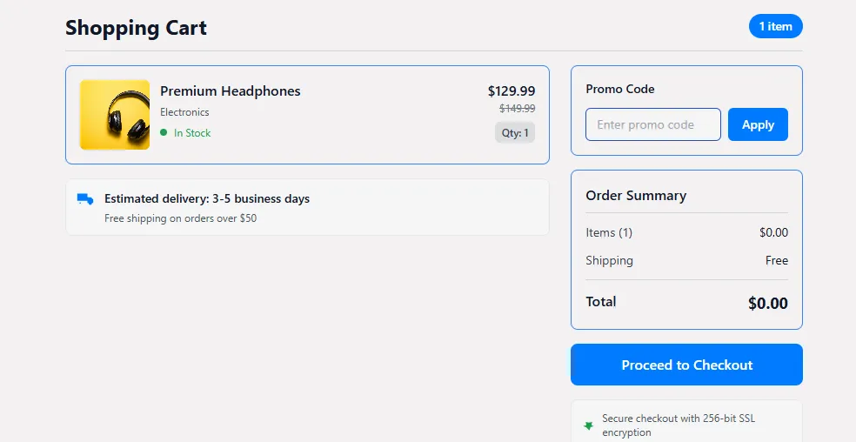
Task: Click the delivery truck icon
Action: [x=85, y=199]
